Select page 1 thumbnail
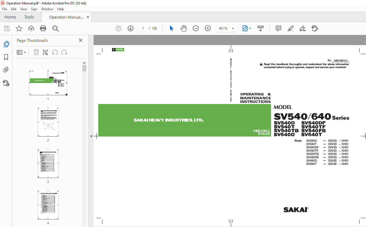 pyautogui.click(x=48, y=82)
